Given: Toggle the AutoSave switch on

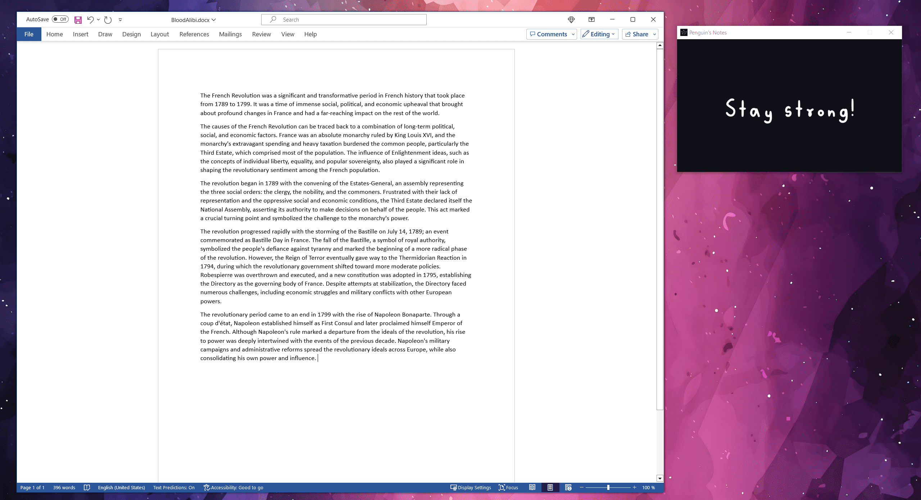Looking at the screenshot, I should point(60,19).
